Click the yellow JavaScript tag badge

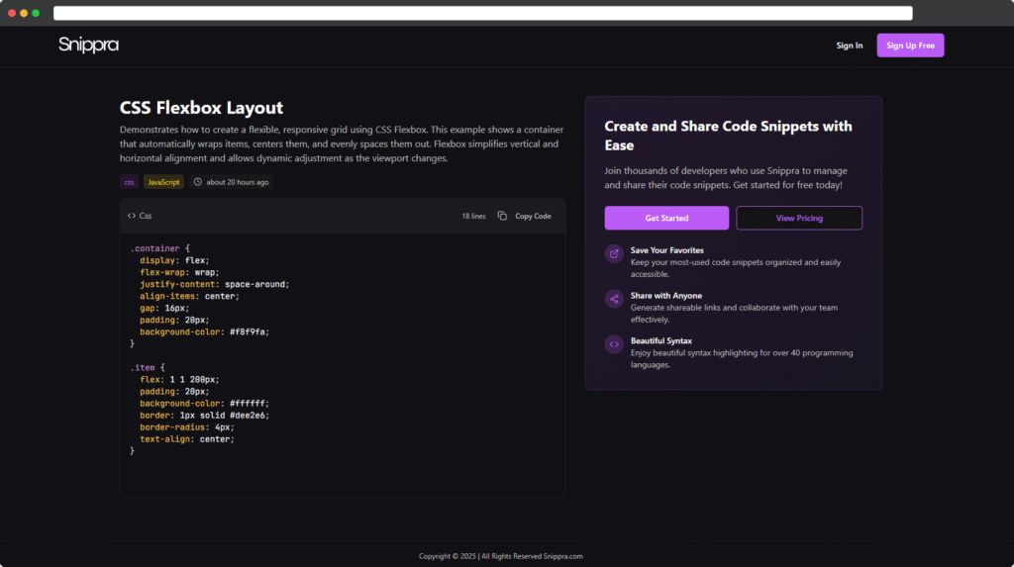click(163, 182)
